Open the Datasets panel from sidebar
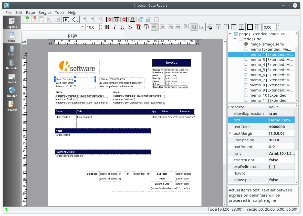The image size is (303, 216). pyautogui.click(x=12, y=64)
